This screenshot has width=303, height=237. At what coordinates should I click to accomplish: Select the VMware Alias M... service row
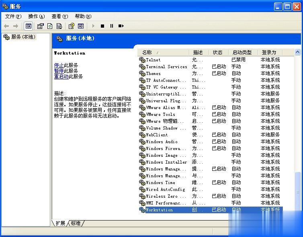[x=211, y=107]
